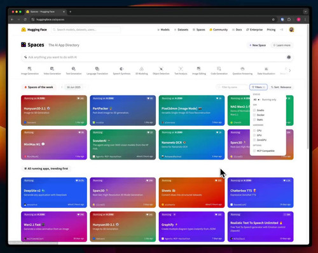
Task: Focus the Filter by name field
Action: point(232,87)
